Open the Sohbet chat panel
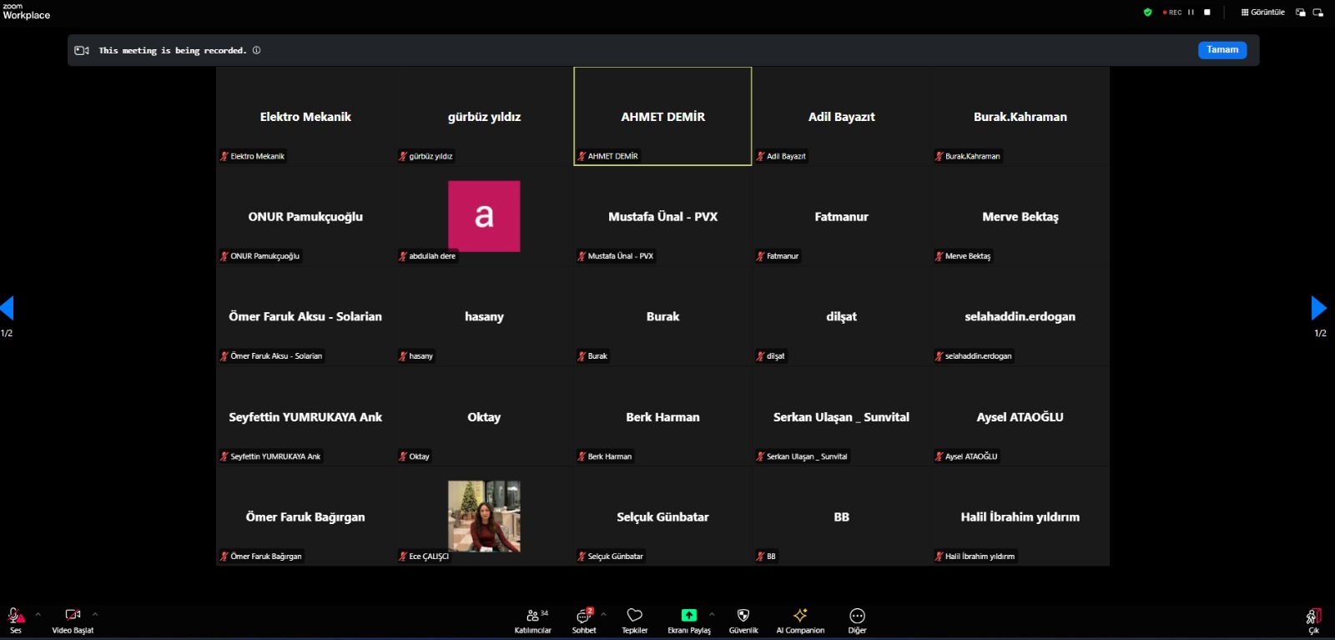This screenshot has width=1335, height=640. (584, 619)
